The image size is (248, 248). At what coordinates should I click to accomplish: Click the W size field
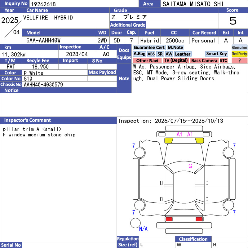[x=193, y=245]
